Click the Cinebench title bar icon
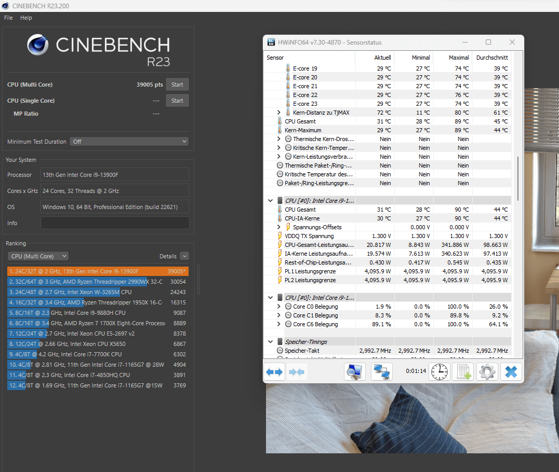Viewport: 559px width, 472px height. (x=5, y=6)
